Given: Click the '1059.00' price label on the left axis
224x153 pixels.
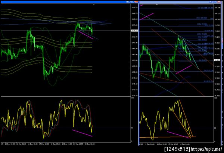Looking at the screenshot, I should (134, 60).
